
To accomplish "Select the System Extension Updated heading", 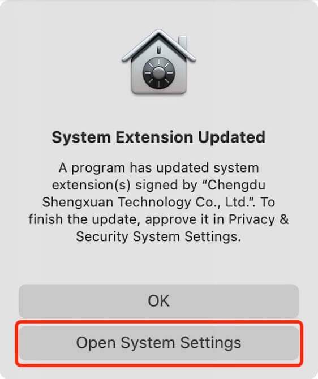I will pyautogui.click(x=158, y=137).
